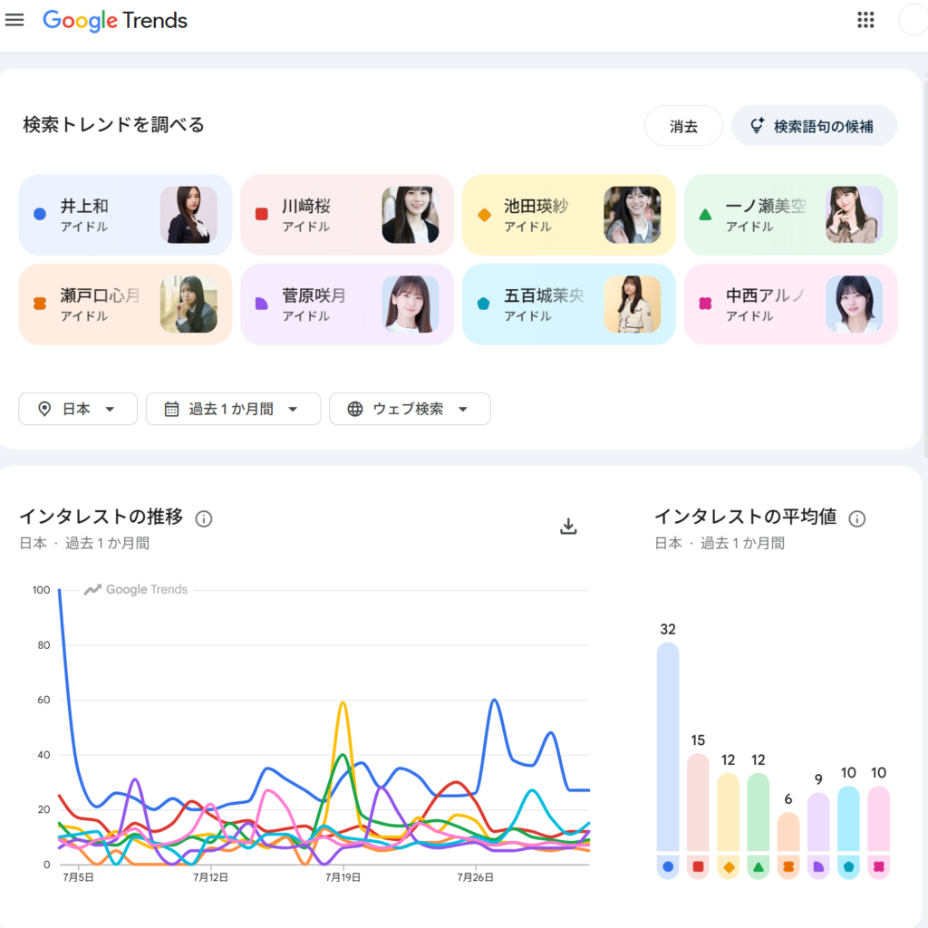Click the 7月5日 axis date label
This screenshot has width=928, height=928.
tap(78, 877)
